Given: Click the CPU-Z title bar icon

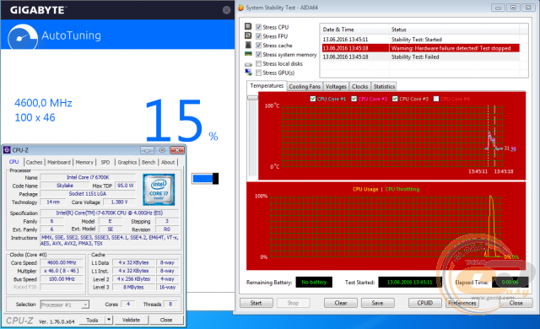Looking at the screenshot, I should (7, 150).
